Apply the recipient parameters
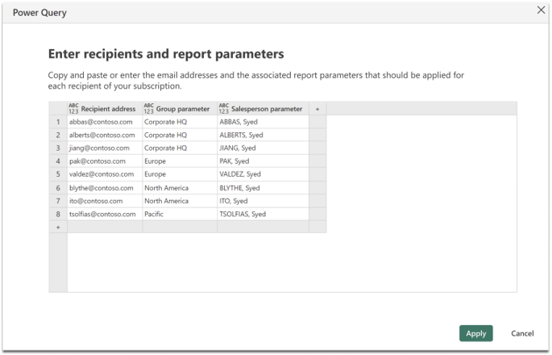Viewport: 552px width, 355px height. point(475,333)
